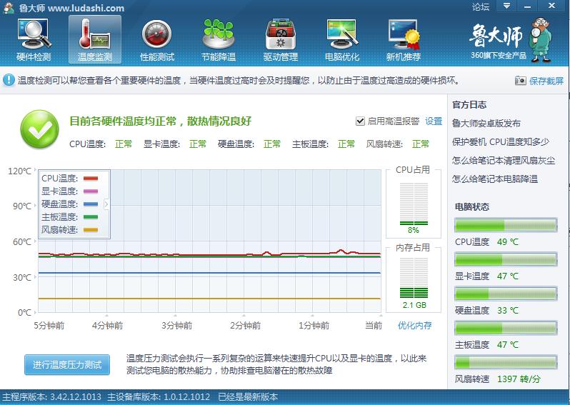
Task: Open news item 保护爱机 CPU温度知多少
Action: [x=500, y=142]
